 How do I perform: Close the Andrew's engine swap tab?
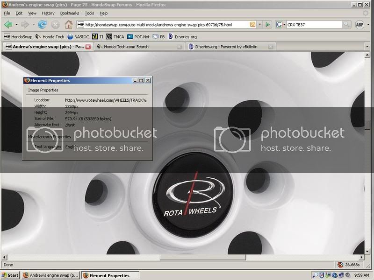point(88,47)
